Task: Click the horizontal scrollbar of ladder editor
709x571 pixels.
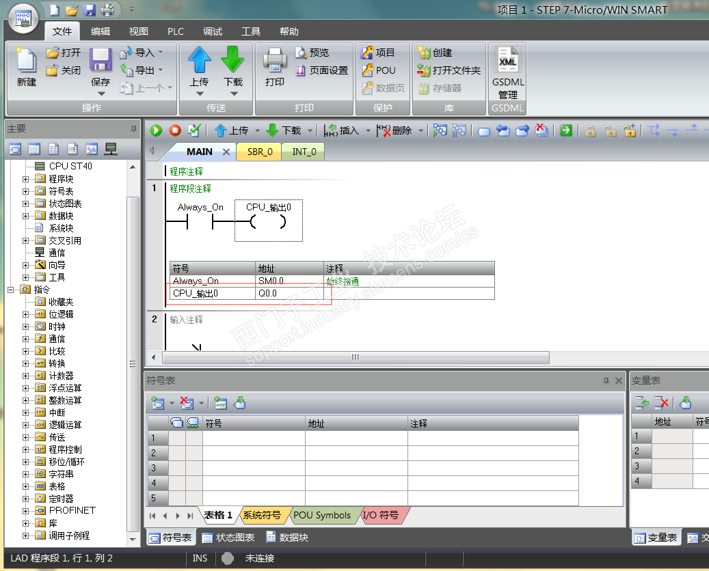Action: pos(356,357)
